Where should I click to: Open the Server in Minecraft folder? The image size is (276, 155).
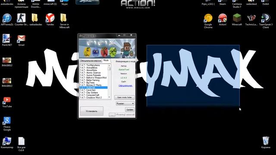64,21
